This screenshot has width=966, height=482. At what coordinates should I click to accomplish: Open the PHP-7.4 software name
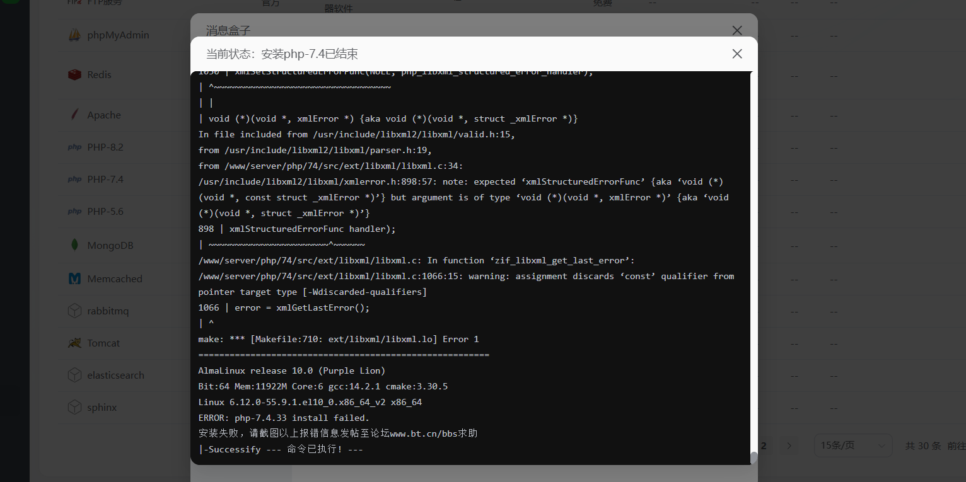click(105, 180)
